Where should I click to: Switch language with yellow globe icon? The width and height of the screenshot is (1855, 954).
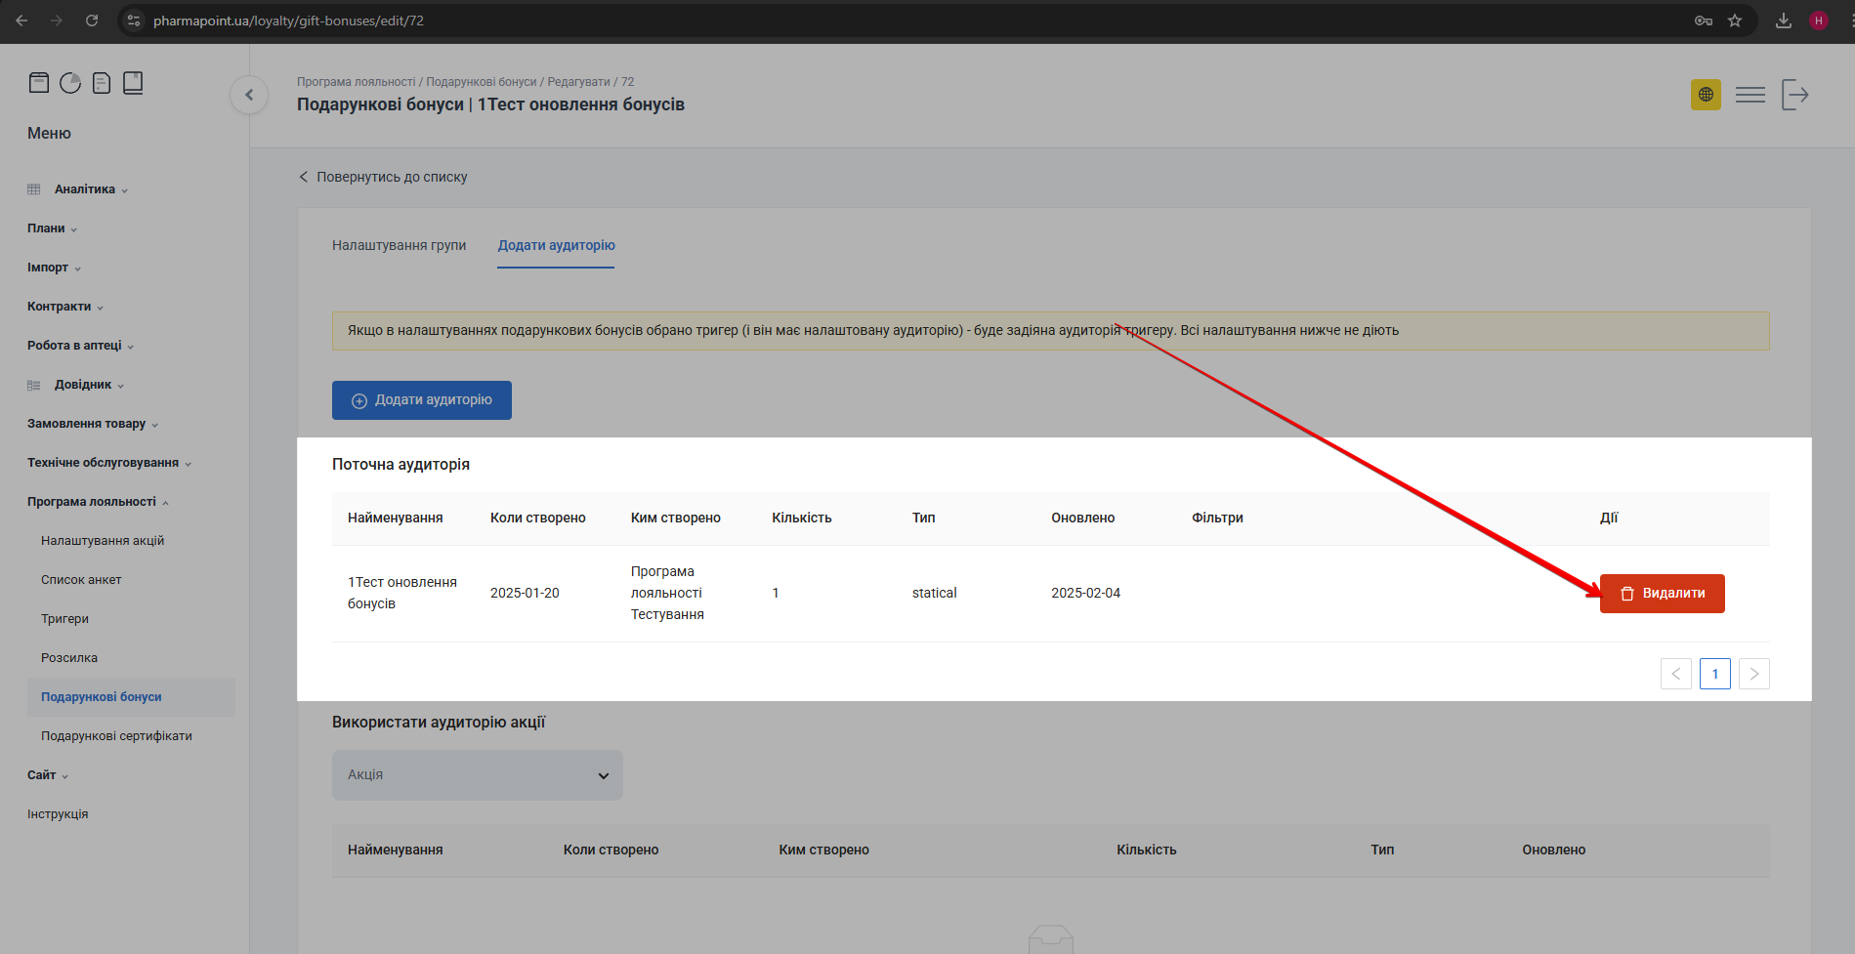coord(1706,95)
